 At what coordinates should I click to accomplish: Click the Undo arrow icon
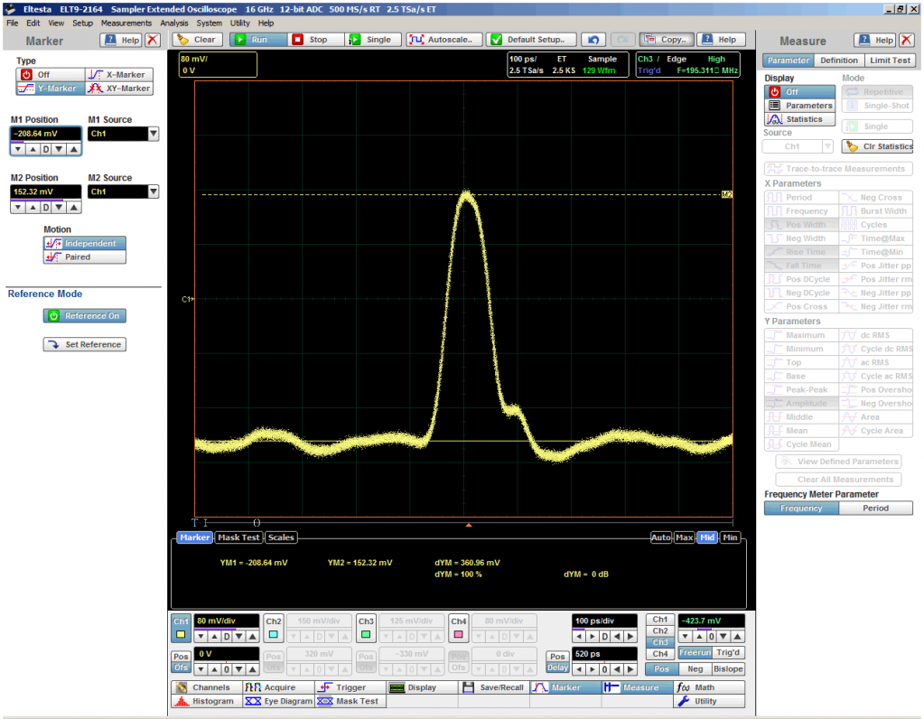[593, 40]
